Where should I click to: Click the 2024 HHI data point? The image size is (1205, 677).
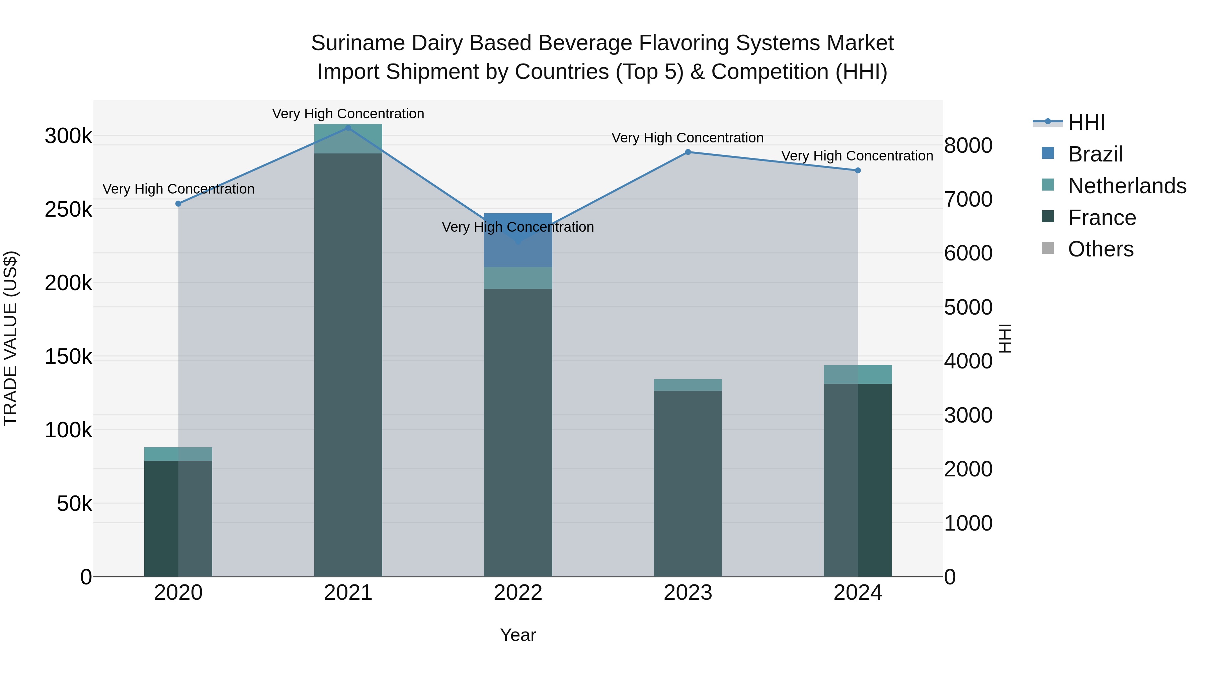[858, 171]
